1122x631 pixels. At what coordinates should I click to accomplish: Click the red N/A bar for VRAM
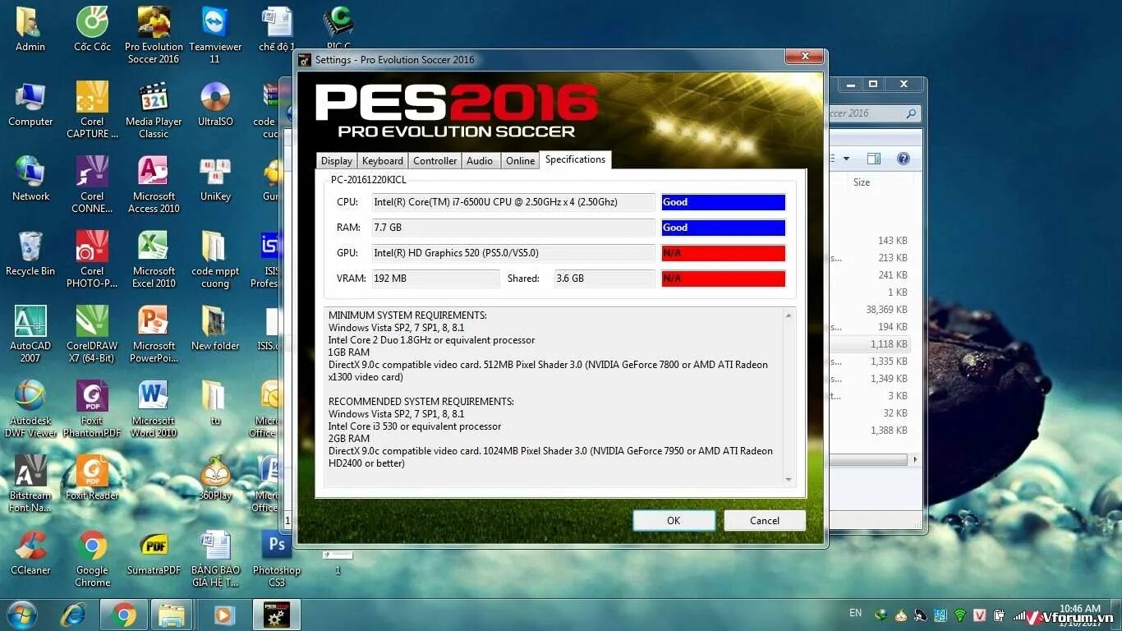point(724,279)
